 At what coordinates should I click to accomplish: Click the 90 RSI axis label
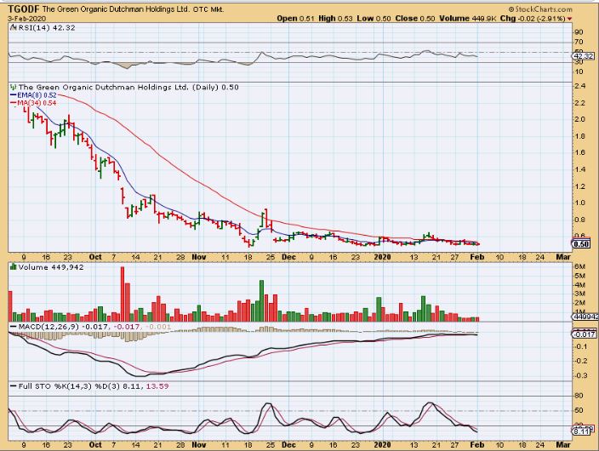click(579, 32)
